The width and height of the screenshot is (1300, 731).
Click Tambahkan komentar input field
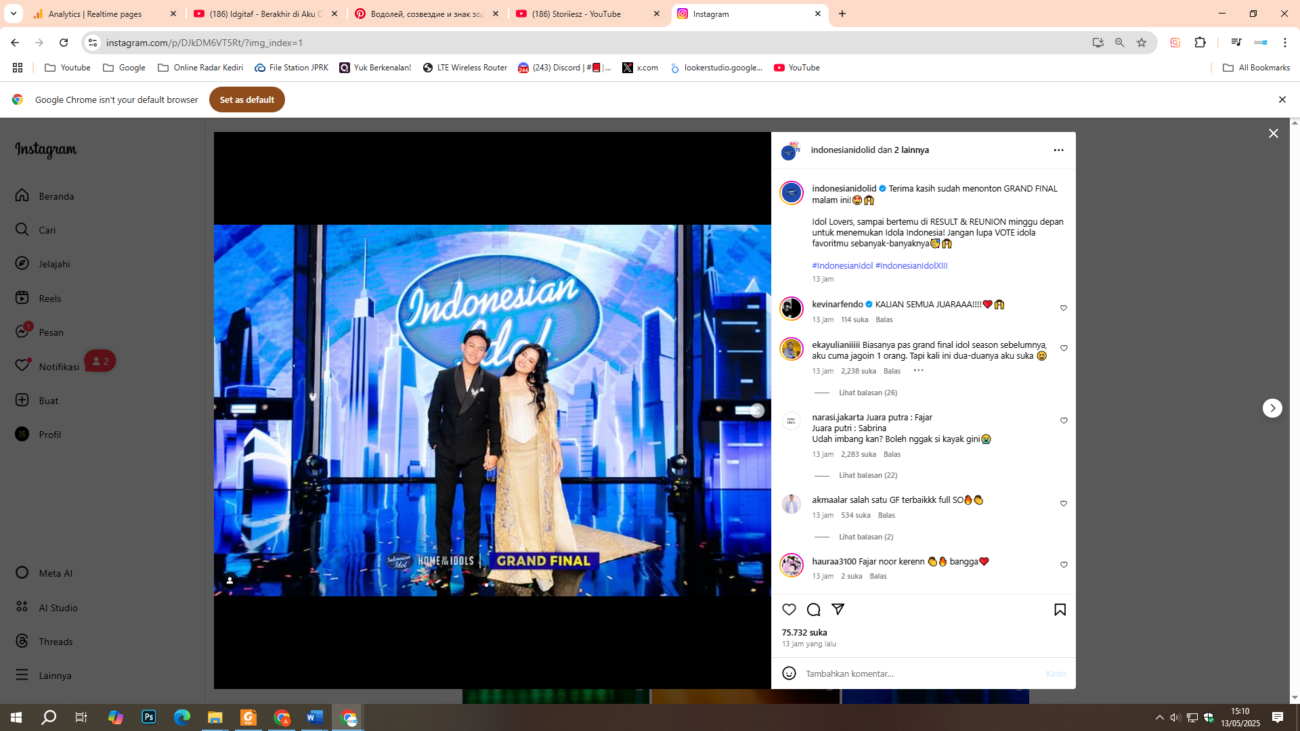coord(921,673)
